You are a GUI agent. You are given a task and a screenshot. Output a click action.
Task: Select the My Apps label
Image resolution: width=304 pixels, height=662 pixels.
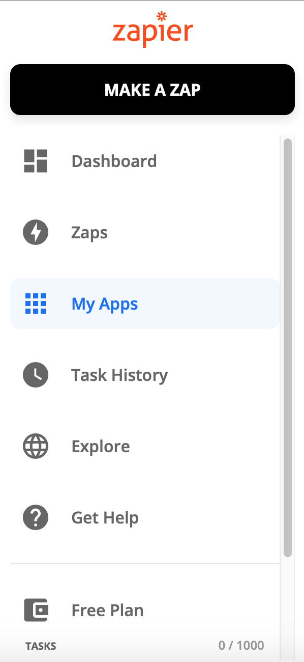coord(105,305)
